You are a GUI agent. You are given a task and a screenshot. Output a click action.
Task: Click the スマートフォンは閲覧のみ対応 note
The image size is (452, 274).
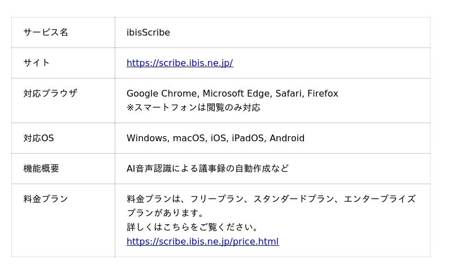193,107
